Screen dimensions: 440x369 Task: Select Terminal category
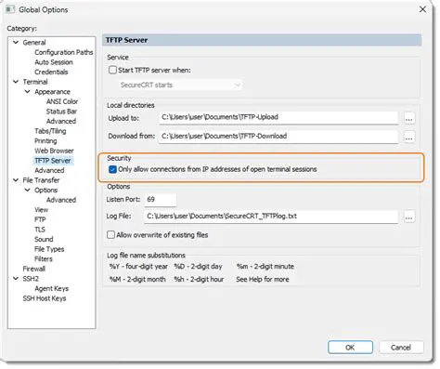(35, 82)
